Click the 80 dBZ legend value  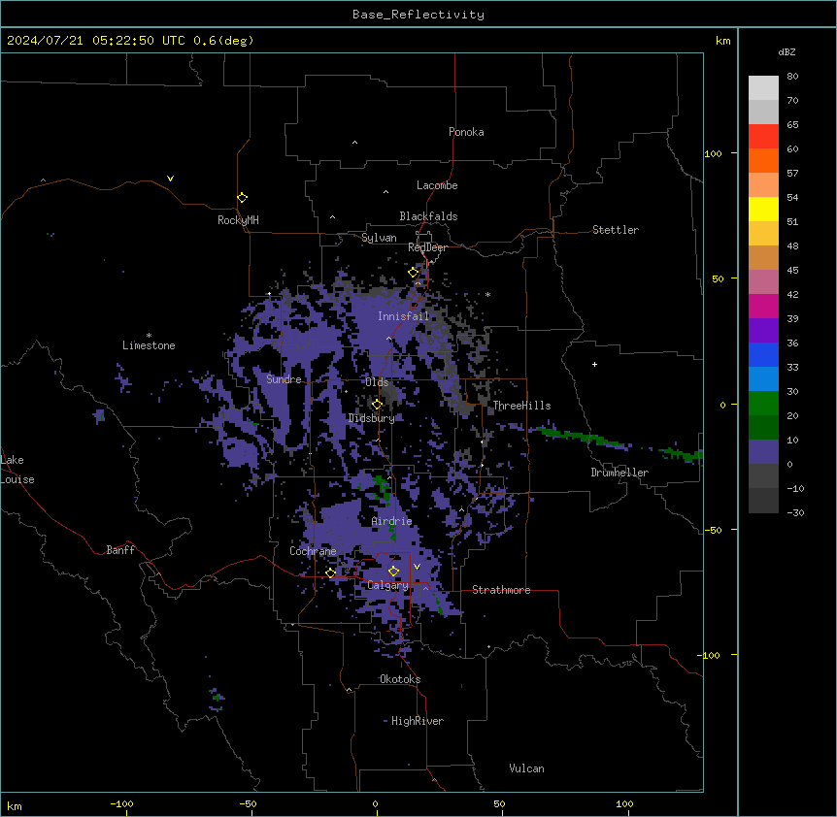coord(792,77)
